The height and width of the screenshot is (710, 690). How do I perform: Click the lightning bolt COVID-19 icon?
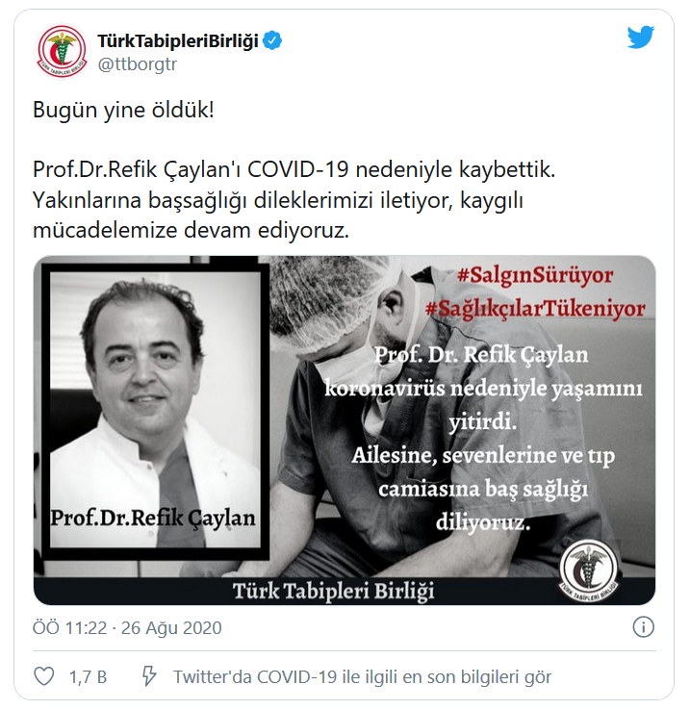149,676
